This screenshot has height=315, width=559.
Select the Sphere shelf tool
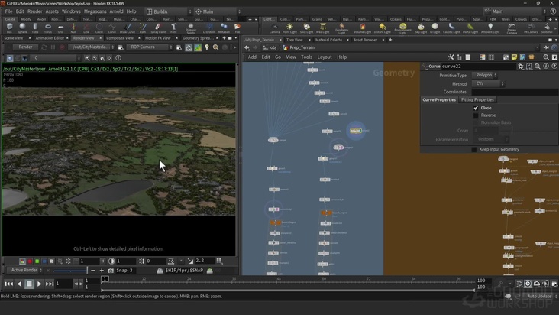coord(22,27)
